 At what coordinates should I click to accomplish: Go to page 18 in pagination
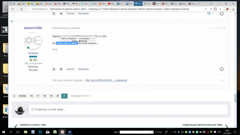pos(44,96)
